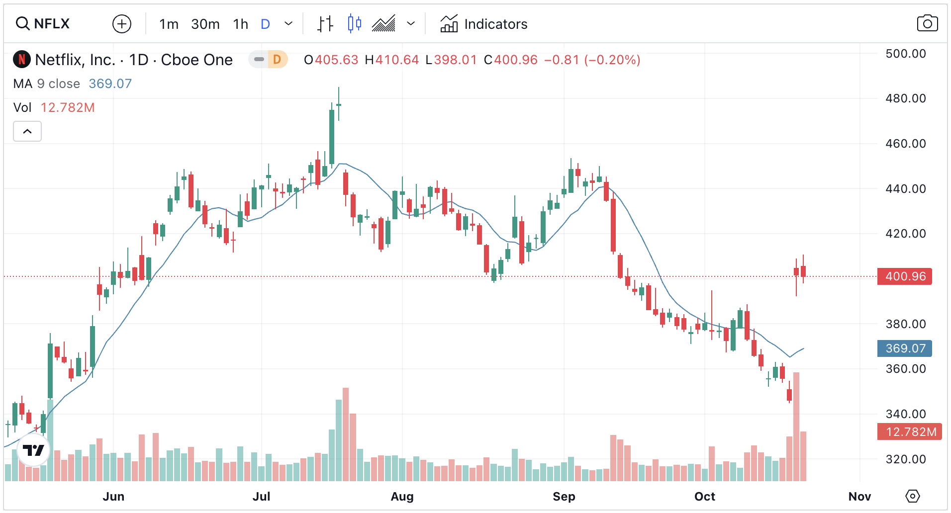
Task: Expand the chart style dropdown chevron
Action: click(x=411, y=24)
